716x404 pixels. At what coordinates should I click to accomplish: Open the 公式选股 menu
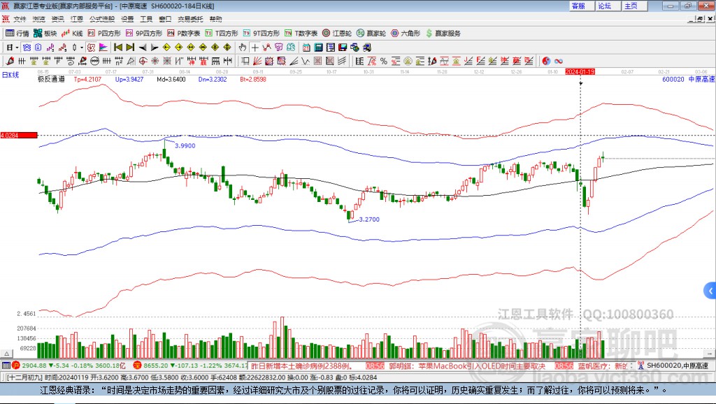101,19
